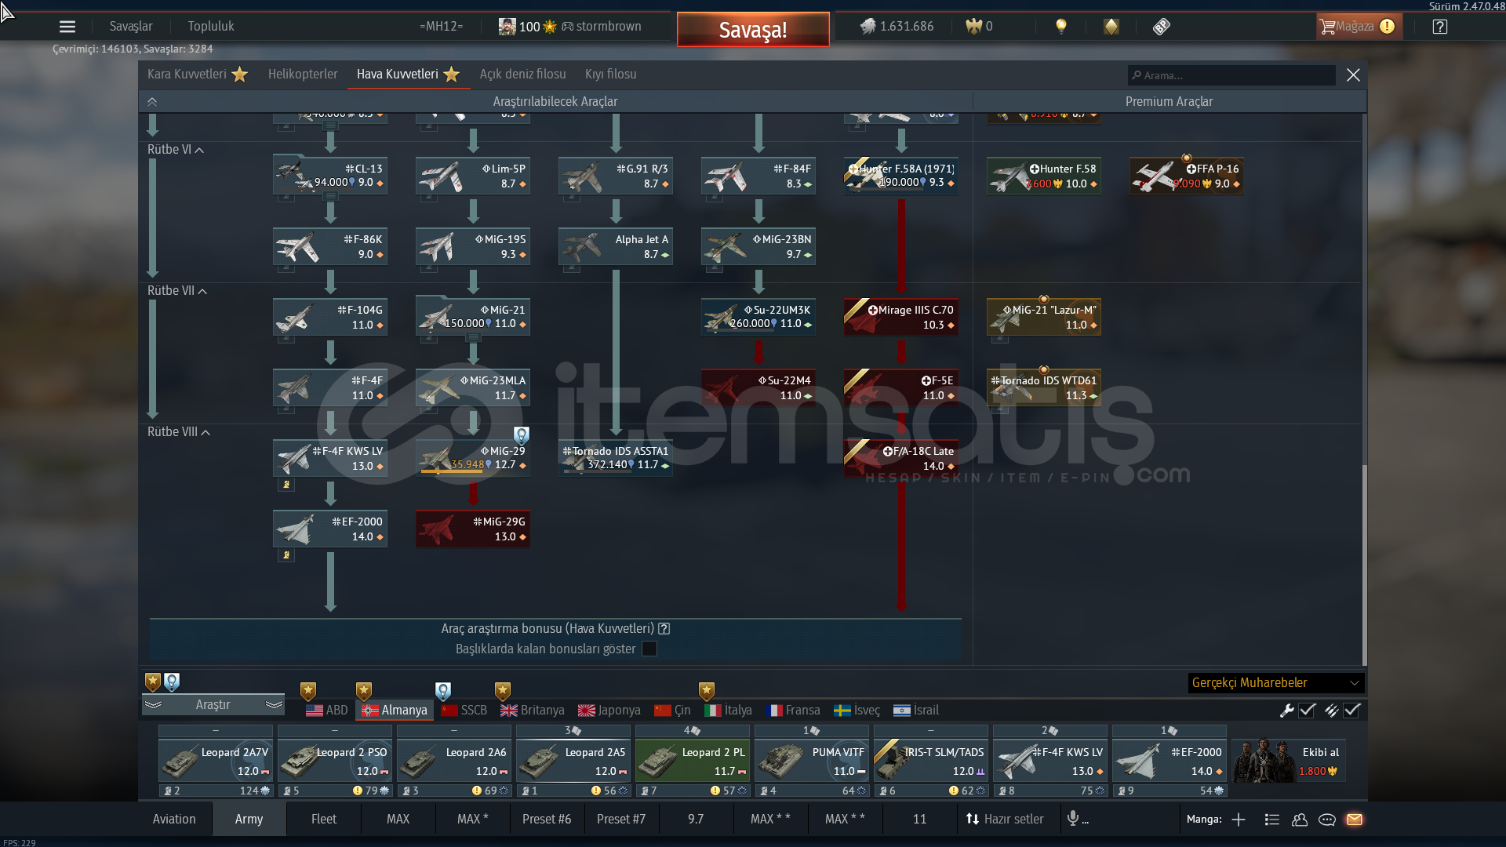Select the EF-2000 aircraft in research tree
Viewport: 1506px width, 847px height.
coord(330,529)
